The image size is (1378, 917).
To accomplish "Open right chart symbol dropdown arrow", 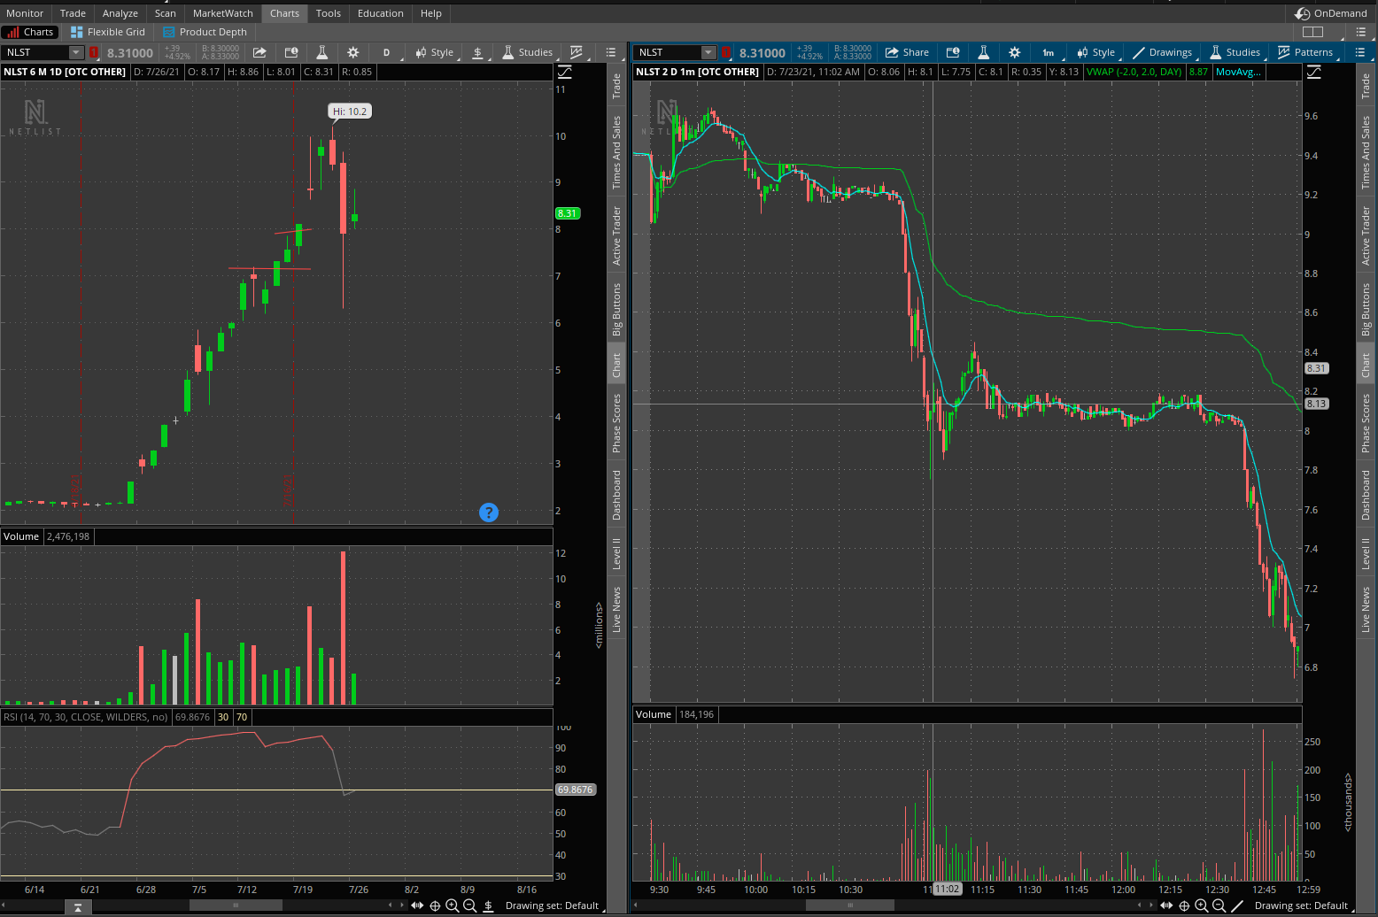I will click(x=708, y=52).
